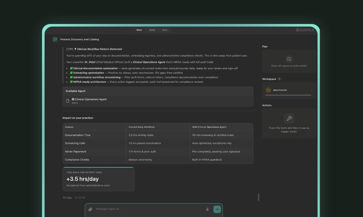The width and height of the screenshot is (363, 217).
Task: Switch to the Work tab
Action: (139, 30)
